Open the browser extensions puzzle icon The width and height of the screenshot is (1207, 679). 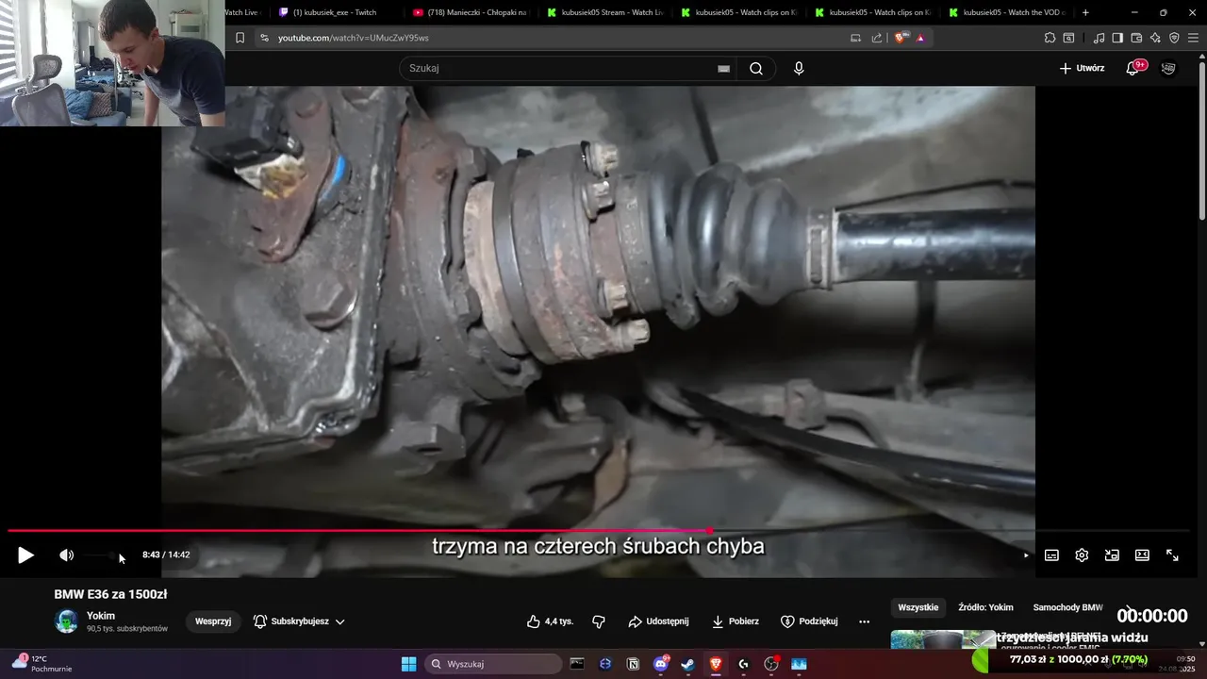[1050, 38]
